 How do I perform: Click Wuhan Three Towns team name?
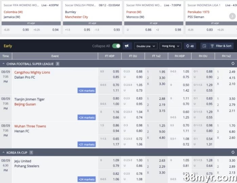click(x=30, y=126)
